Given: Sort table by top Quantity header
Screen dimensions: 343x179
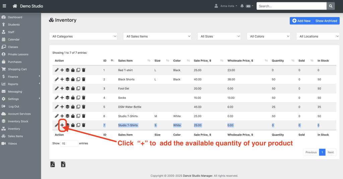Looking at the screenshot, I should coord(278,61).
